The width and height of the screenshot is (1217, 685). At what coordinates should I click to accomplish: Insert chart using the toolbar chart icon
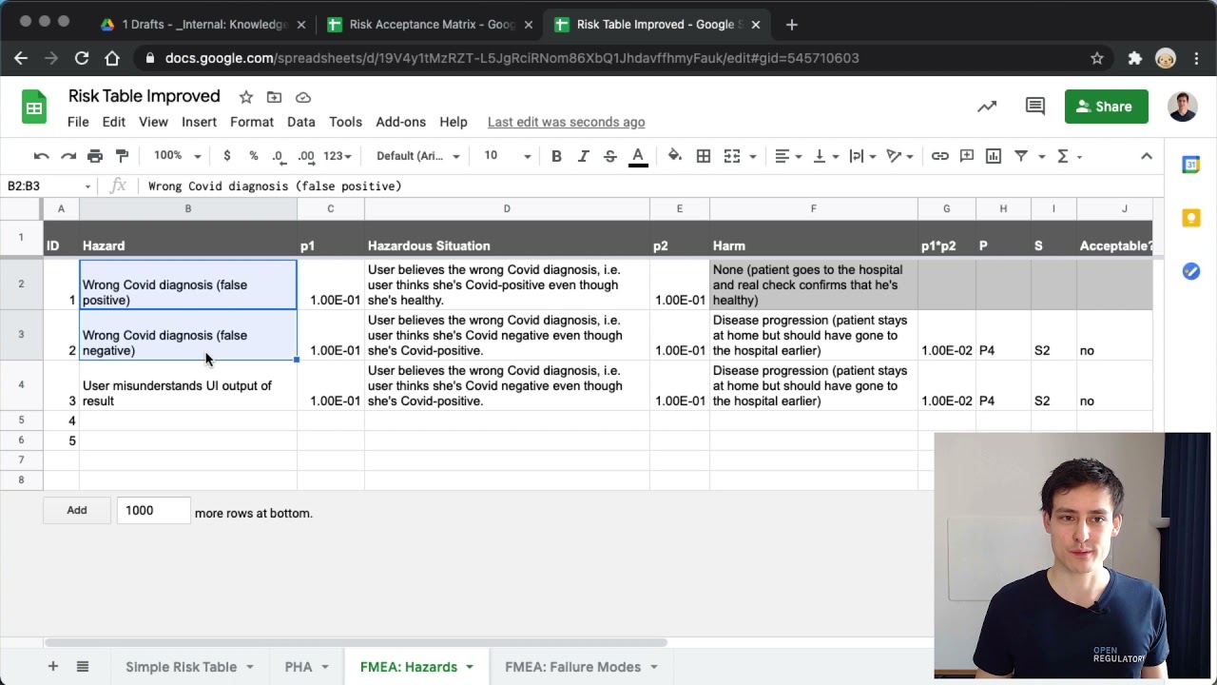pyautogui.click(x=994, y=156)
